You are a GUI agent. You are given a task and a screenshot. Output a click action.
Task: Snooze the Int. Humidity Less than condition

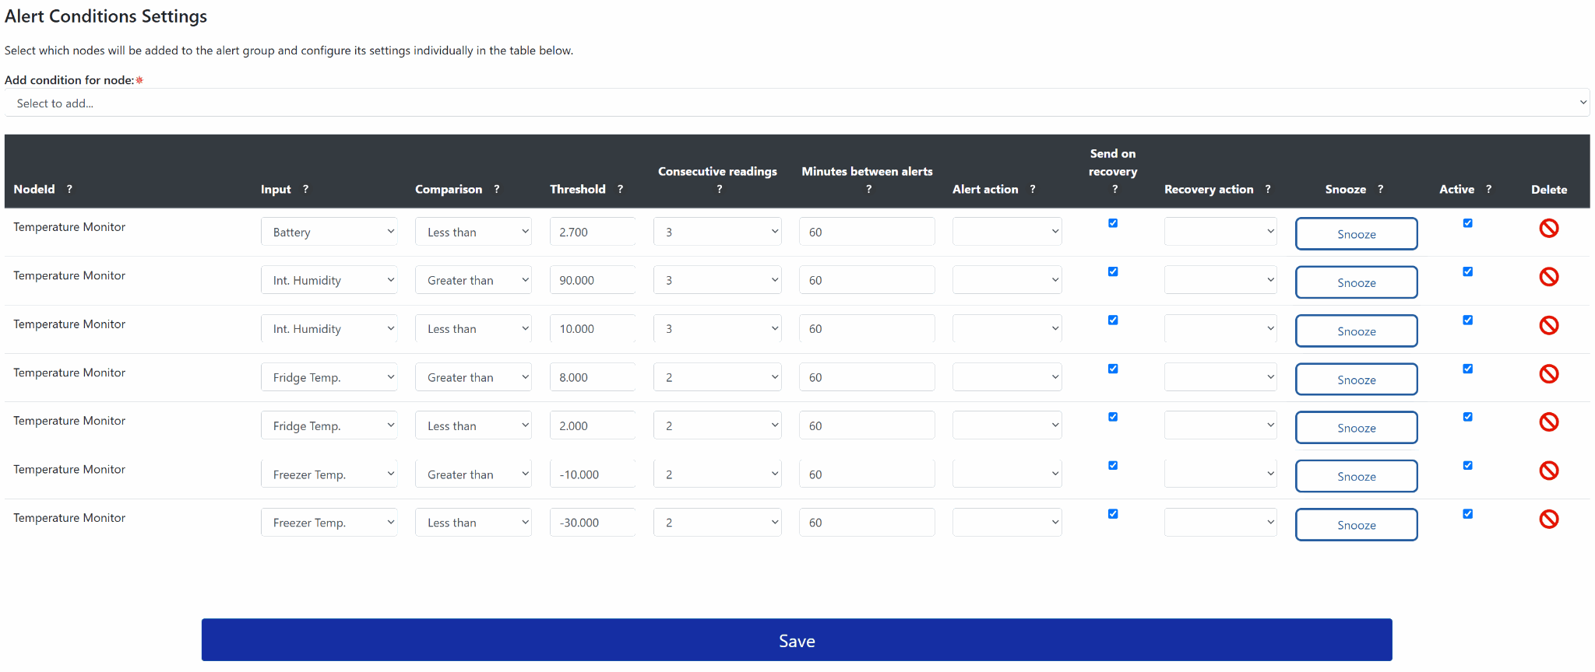point(1356,331)
